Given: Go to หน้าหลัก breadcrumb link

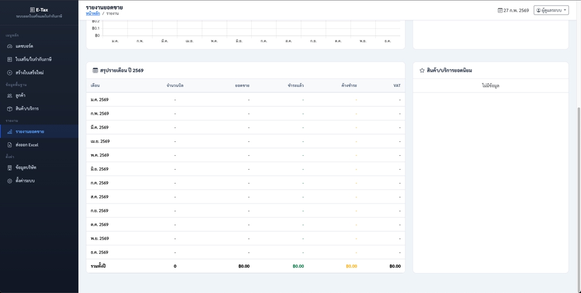Looking at the screenshot, I should click(x=93, y=13).
